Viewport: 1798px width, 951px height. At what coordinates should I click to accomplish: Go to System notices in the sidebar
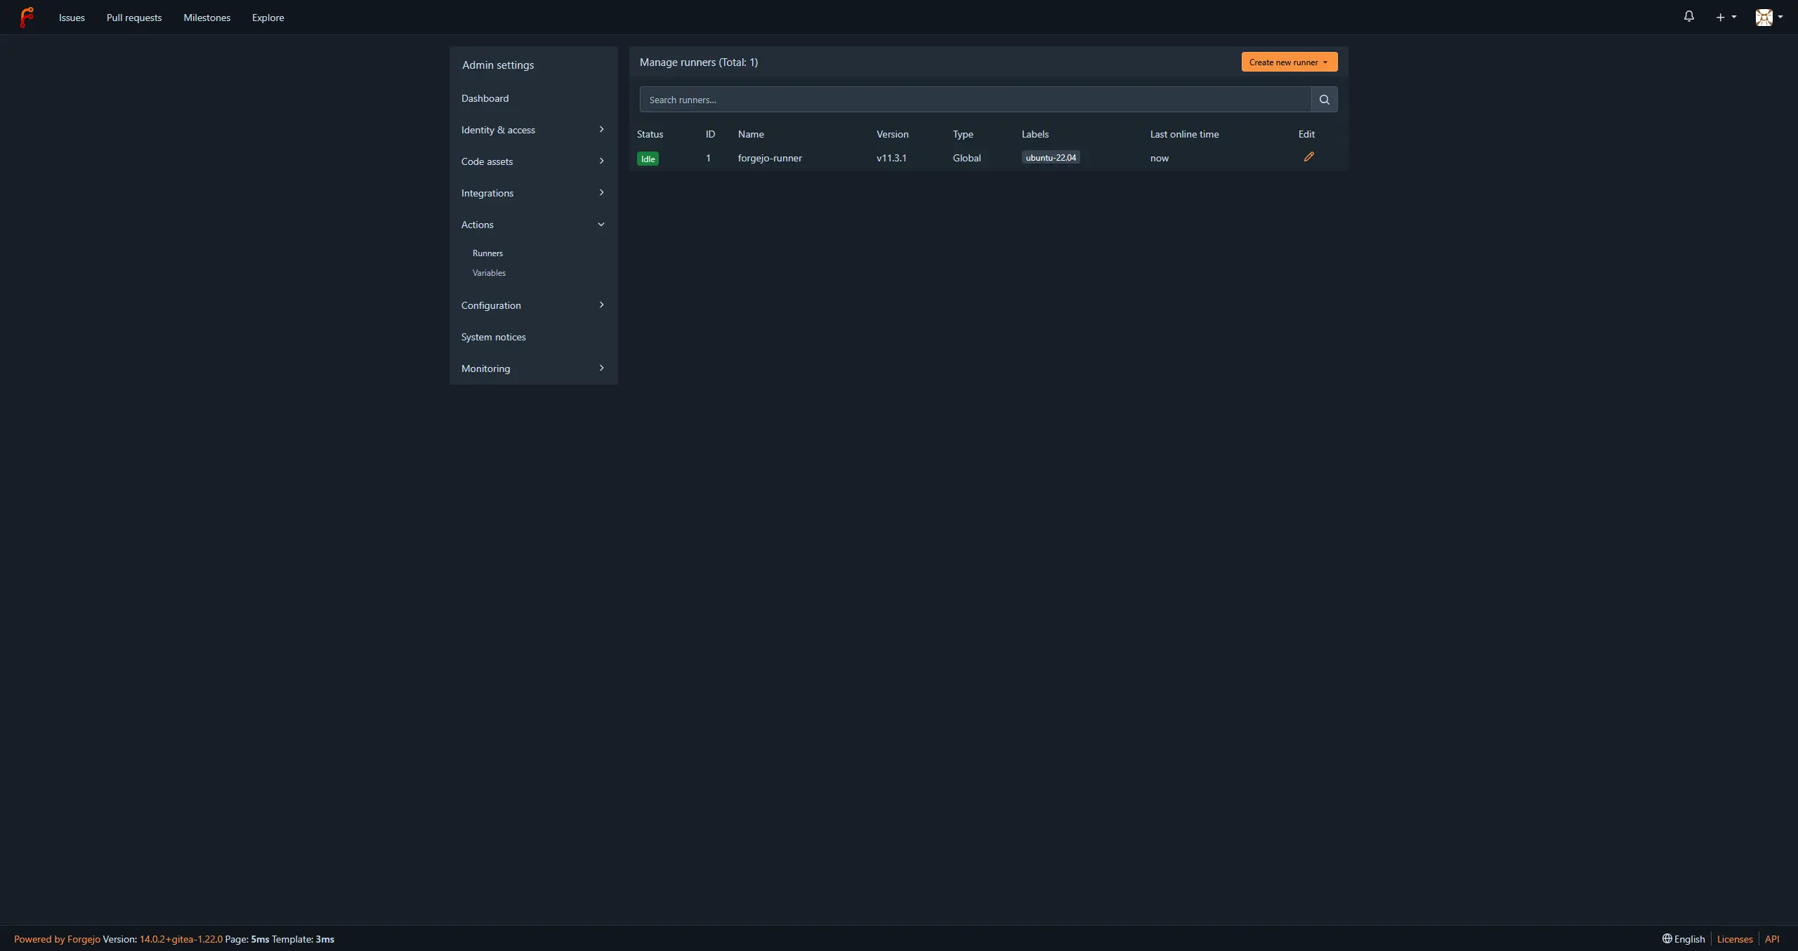(x=493, y=336)
